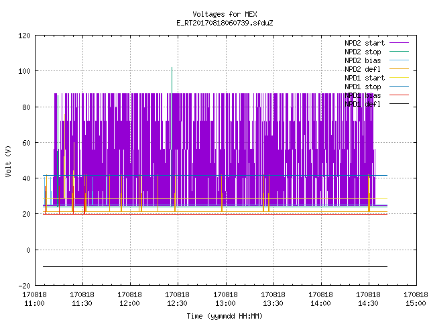
Task: Click the y-axis tick label 40
Action: 26,178
